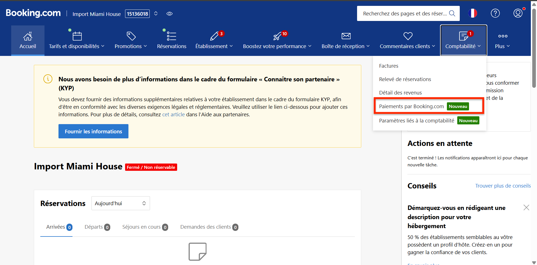This screenshot has width=537, height=265.
Task: Click the Accueil home icon
Action: pyautogui.click(x=28, y=36)
